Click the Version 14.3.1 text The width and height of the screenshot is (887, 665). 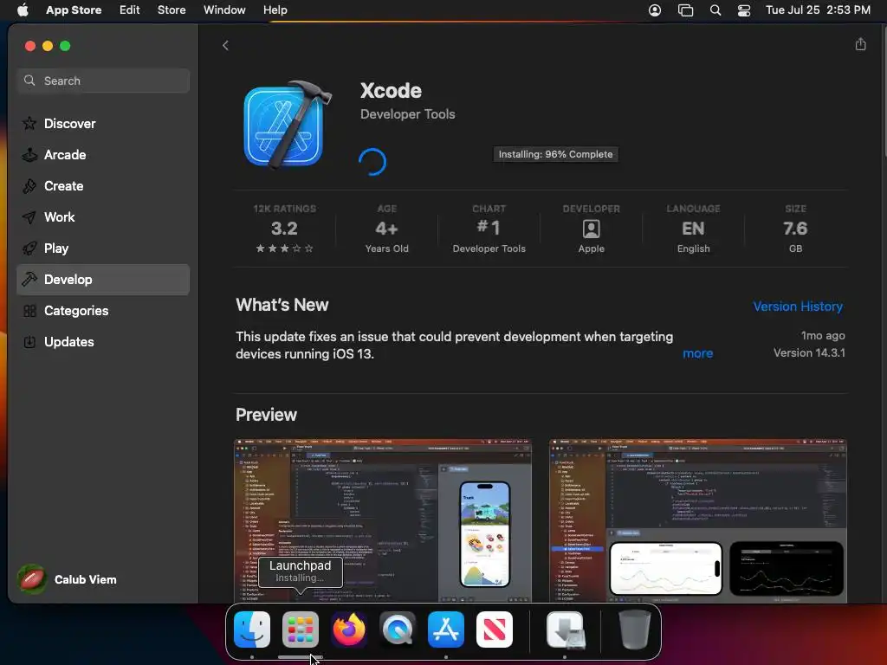click(809, 353)
